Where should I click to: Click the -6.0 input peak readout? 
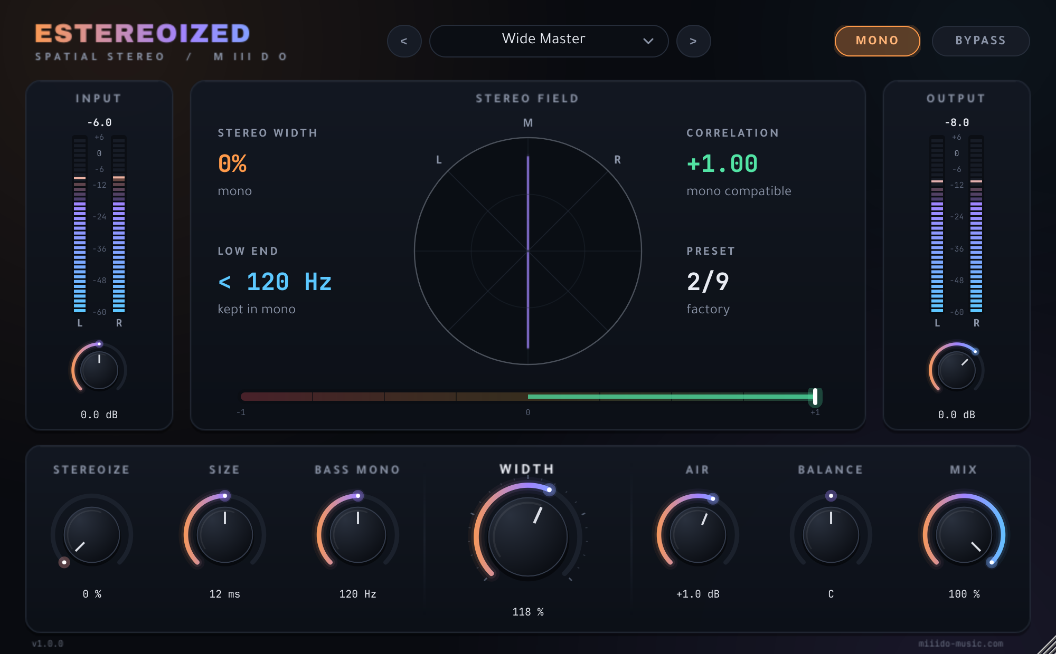[99, 122]
